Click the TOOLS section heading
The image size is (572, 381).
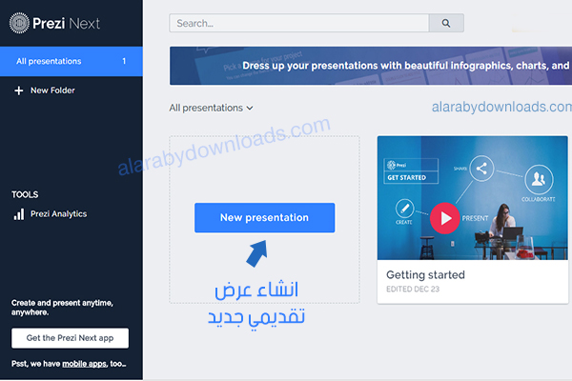25,194
